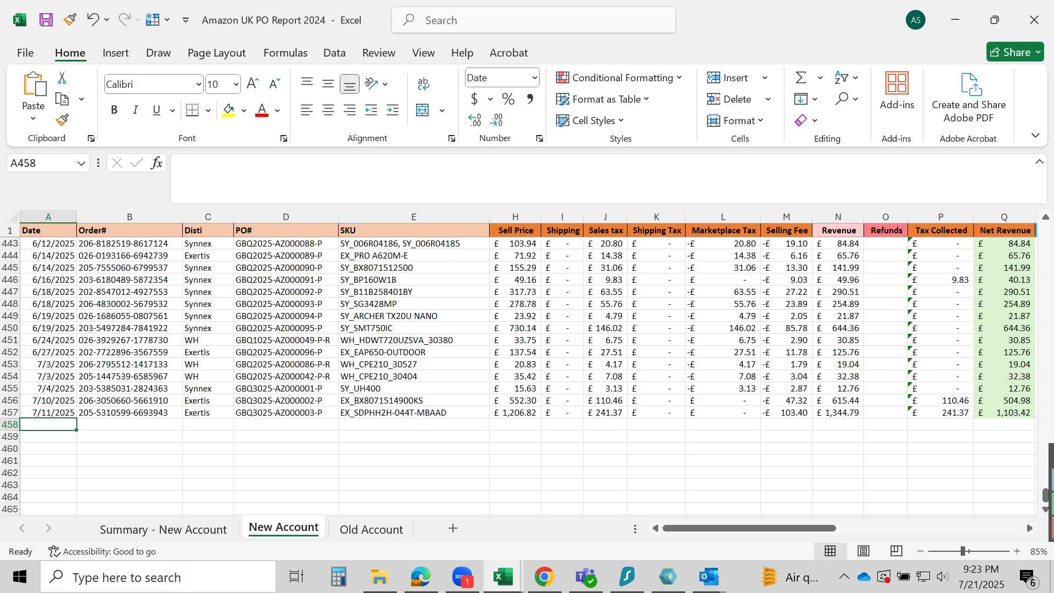Click the Paste clipboard icon

coord(34,84)
